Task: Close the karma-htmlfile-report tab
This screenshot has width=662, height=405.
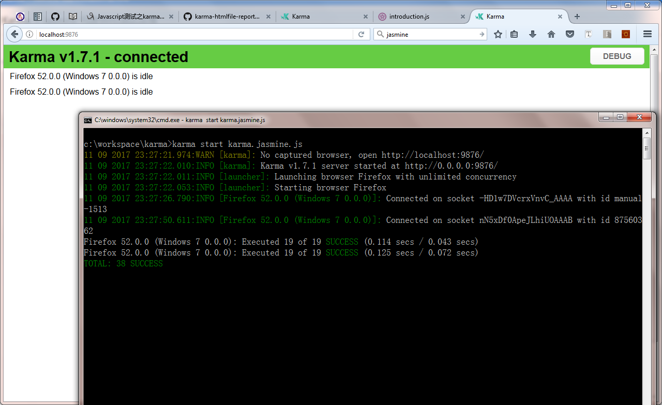Action: [268, 17]
